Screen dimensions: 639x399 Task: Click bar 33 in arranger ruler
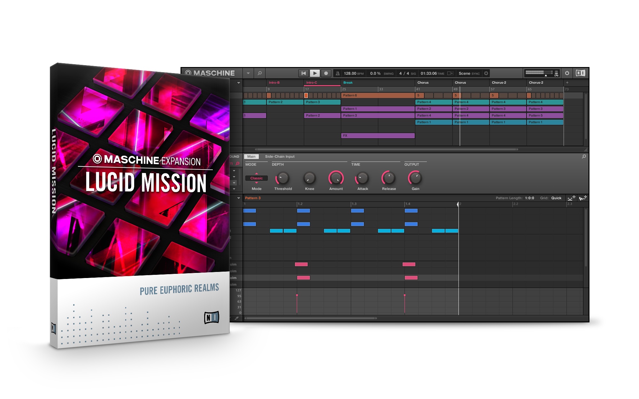[x=381, y=89]
